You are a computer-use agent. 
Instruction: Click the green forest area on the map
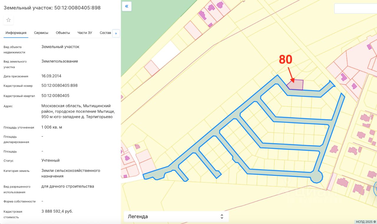(147, 29)
